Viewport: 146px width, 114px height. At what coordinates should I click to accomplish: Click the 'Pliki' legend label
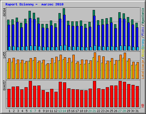[143, 31]
